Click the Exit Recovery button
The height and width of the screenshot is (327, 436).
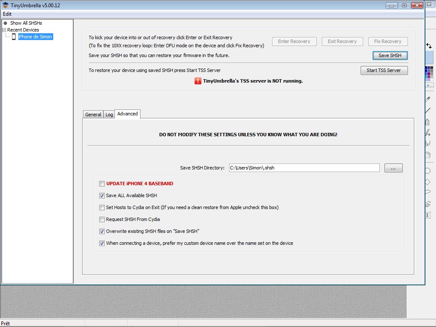click(x=342, y=41)
